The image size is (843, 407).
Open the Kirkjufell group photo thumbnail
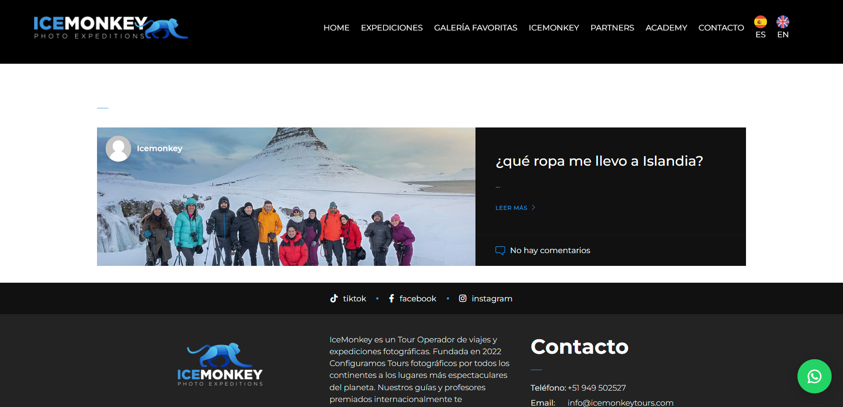[286, 197]
